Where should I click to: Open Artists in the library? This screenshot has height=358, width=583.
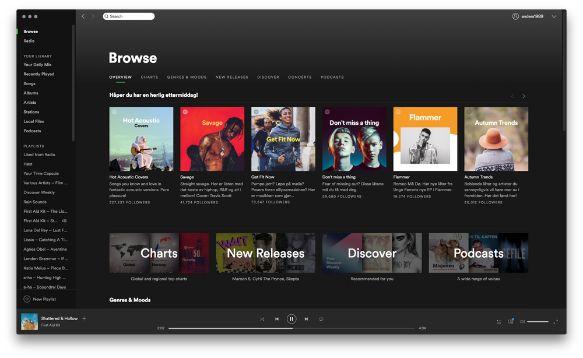(x=30, y=103)
